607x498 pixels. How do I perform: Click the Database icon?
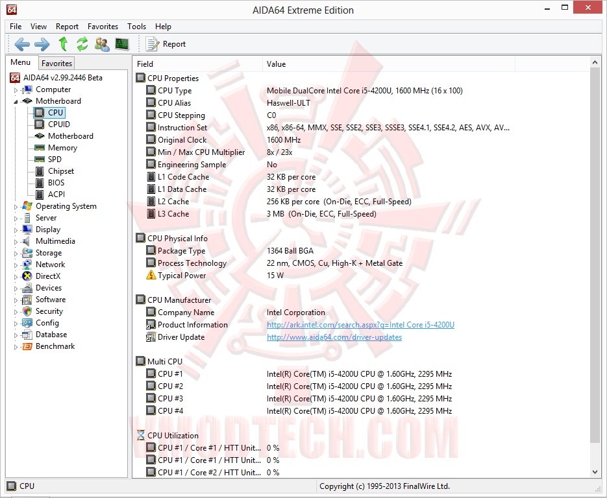click(x=27, y=335)
